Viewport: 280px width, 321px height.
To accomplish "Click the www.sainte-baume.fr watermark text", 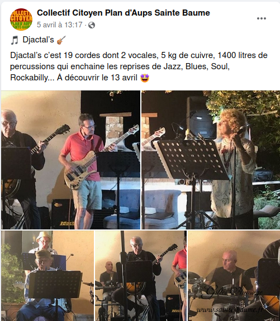I will [x=229, y=309].
